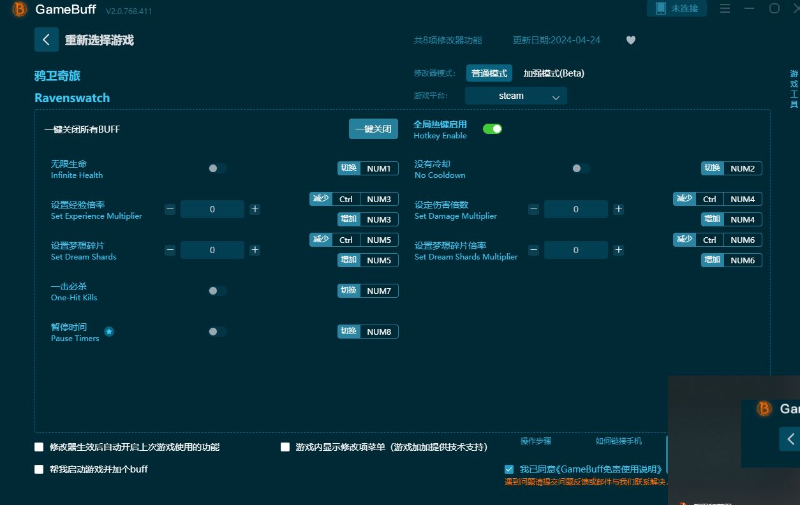Viewport: 800px width, 505px height.
Task: Decrease the Set Dream Shards value with minus
Action: (170, 250)
